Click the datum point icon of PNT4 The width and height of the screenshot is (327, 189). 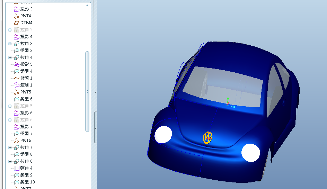coord(17,16)
